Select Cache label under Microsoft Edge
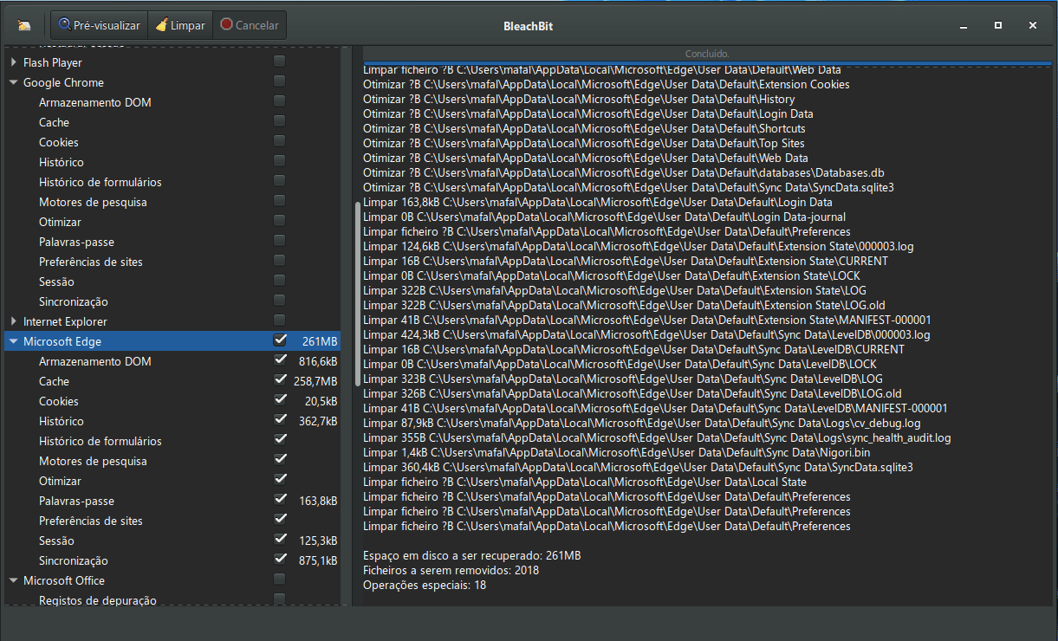 [54, 381]
